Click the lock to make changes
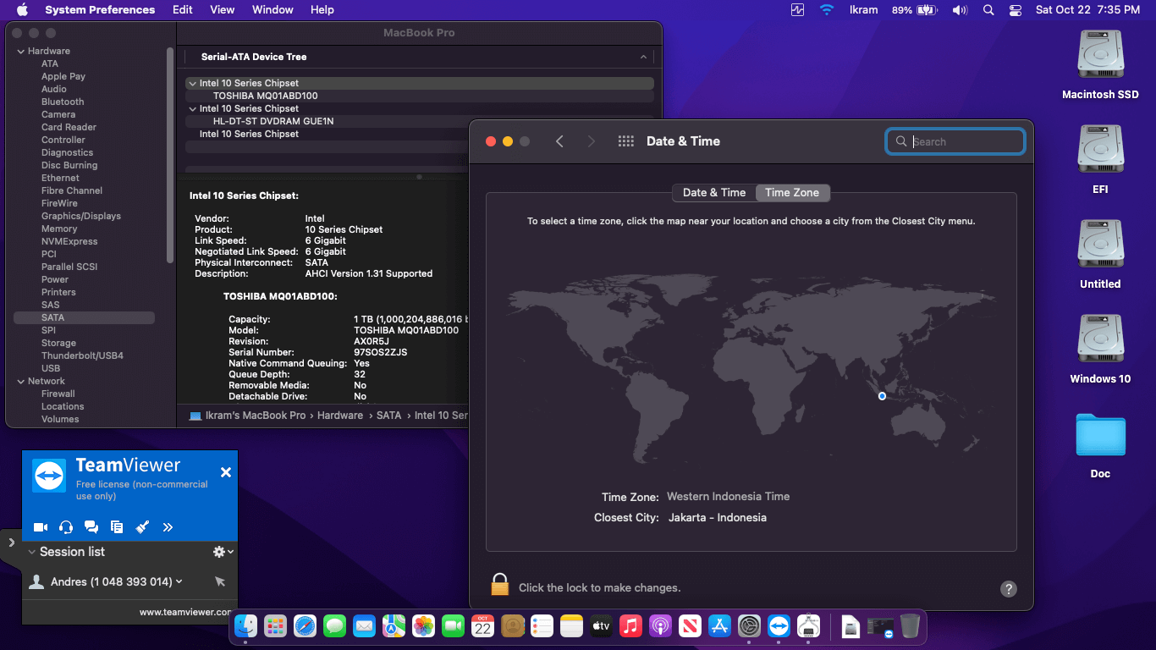This screenshot has height=650, width=1156. pos(500,584)
